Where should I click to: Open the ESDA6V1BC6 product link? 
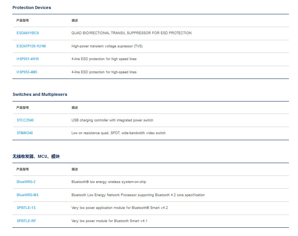click(28, 33)
